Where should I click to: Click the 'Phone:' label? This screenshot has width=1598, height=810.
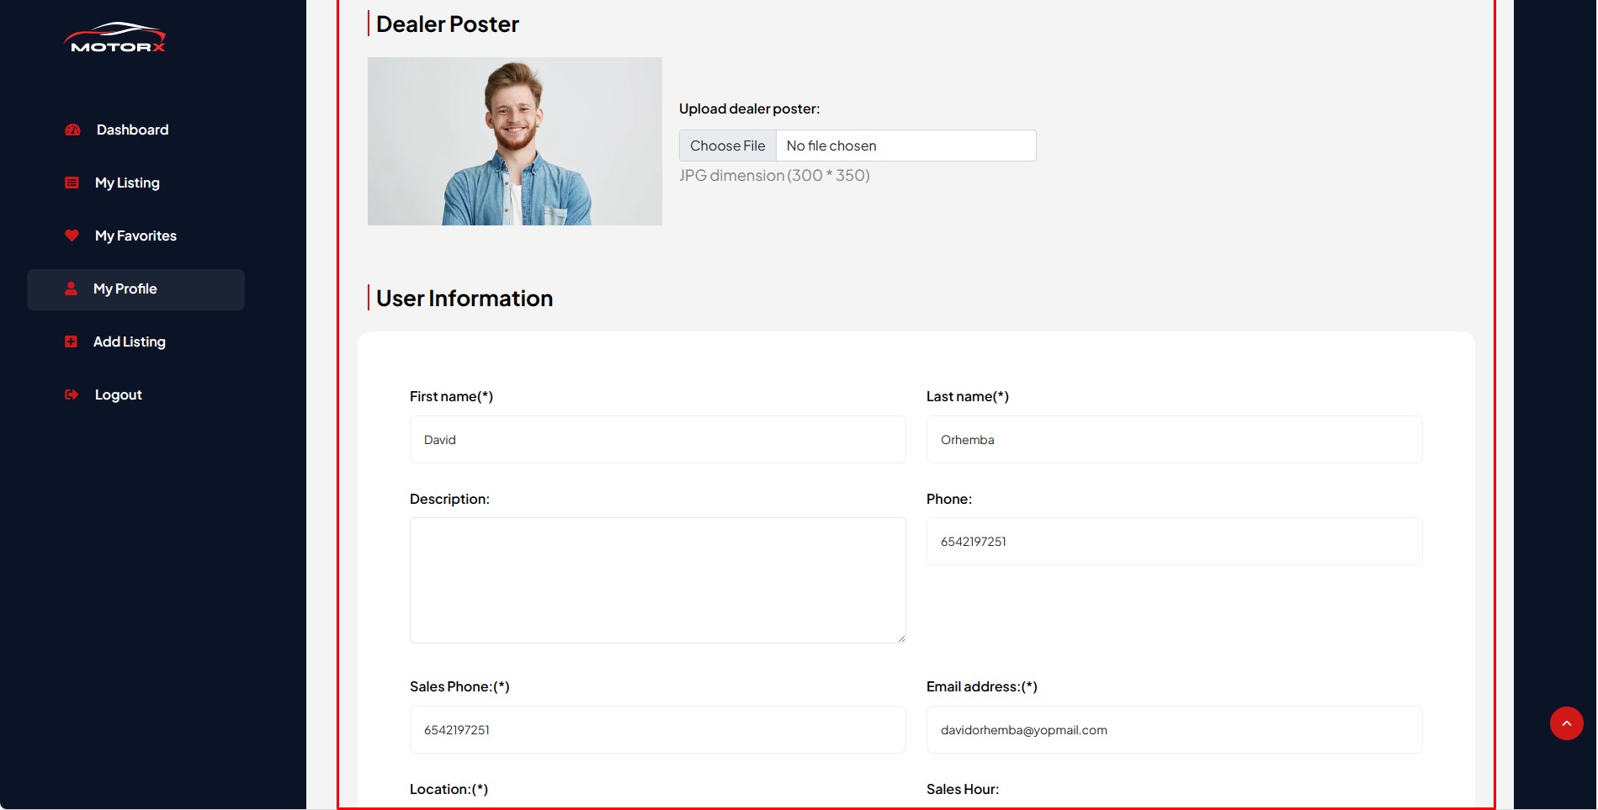click(x=949, y=499)
